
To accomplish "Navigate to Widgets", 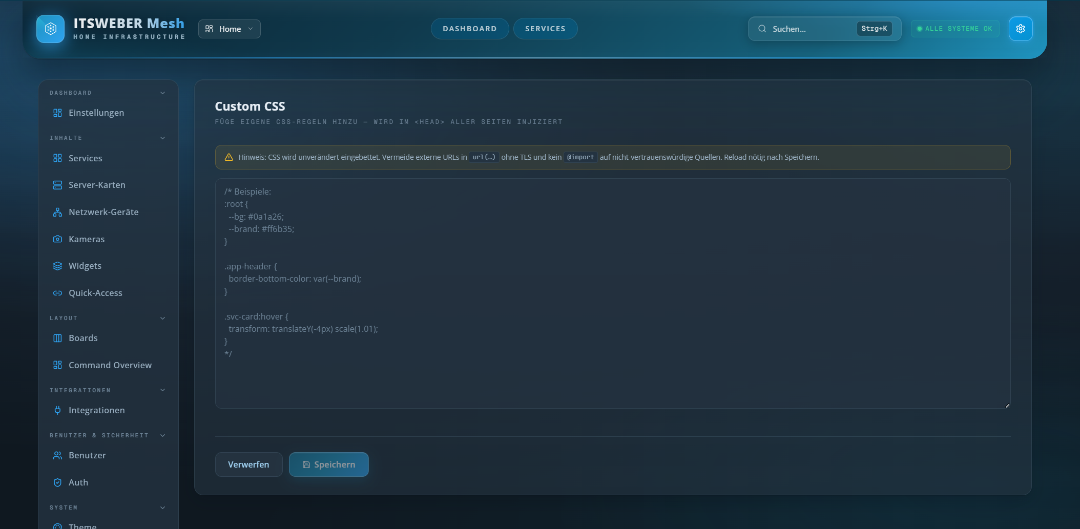I will (x=108, y=266).
